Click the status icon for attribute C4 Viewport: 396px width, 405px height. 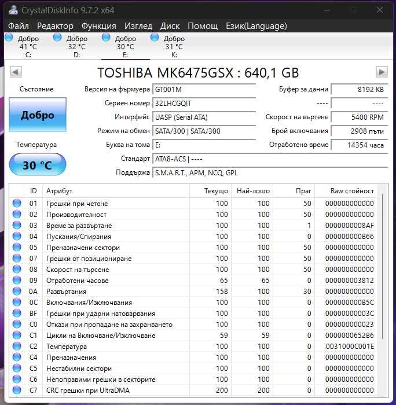coord(17,357)
